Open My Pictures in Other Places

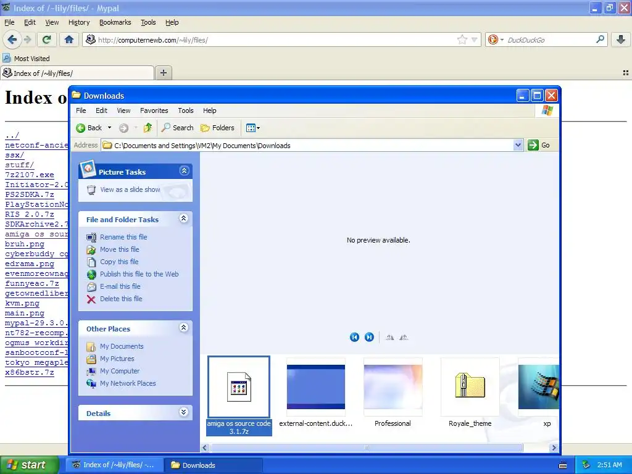pos(117,359)
